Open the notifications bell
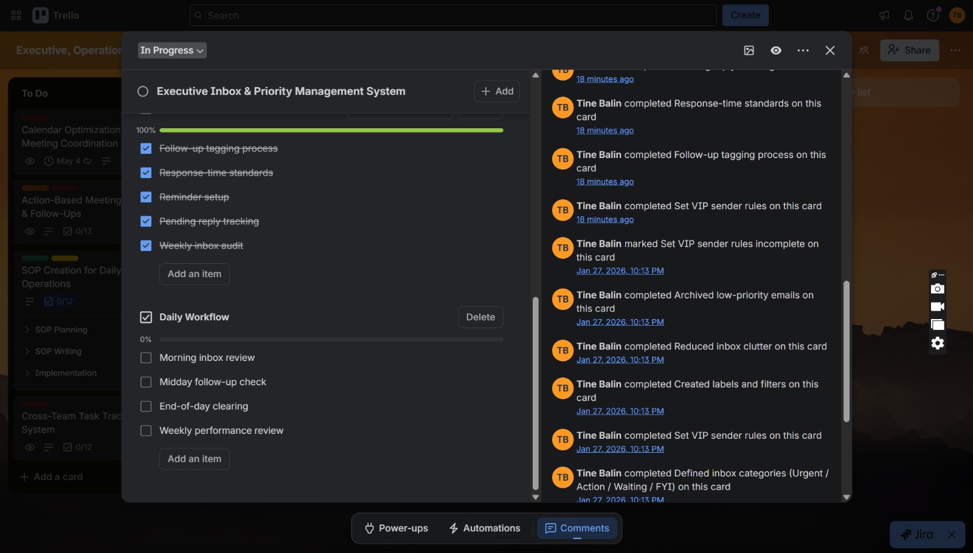This screenshot has width=973, height=553. (x=909, y=15)
